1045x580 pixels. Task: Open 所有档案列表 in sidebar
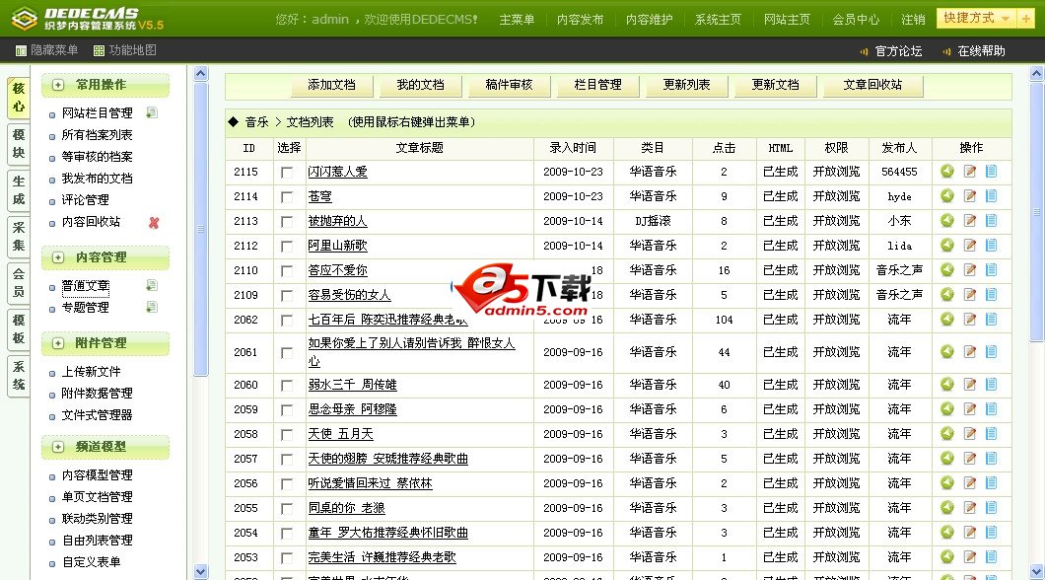(98, 135)
